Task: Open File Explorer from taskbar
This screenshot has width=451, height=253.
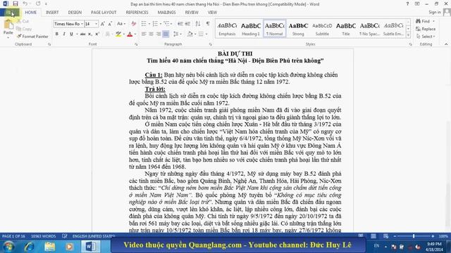Action: 50,247
